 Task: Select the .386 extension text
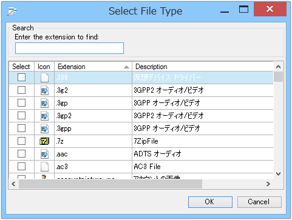(62, 78)
